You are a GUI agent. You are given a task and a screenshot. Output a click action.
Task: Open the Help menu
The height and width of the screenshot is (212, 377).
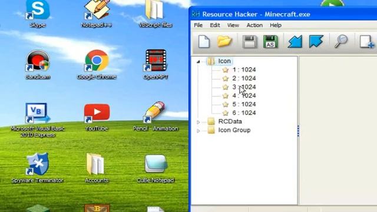(x=276, y=25)
